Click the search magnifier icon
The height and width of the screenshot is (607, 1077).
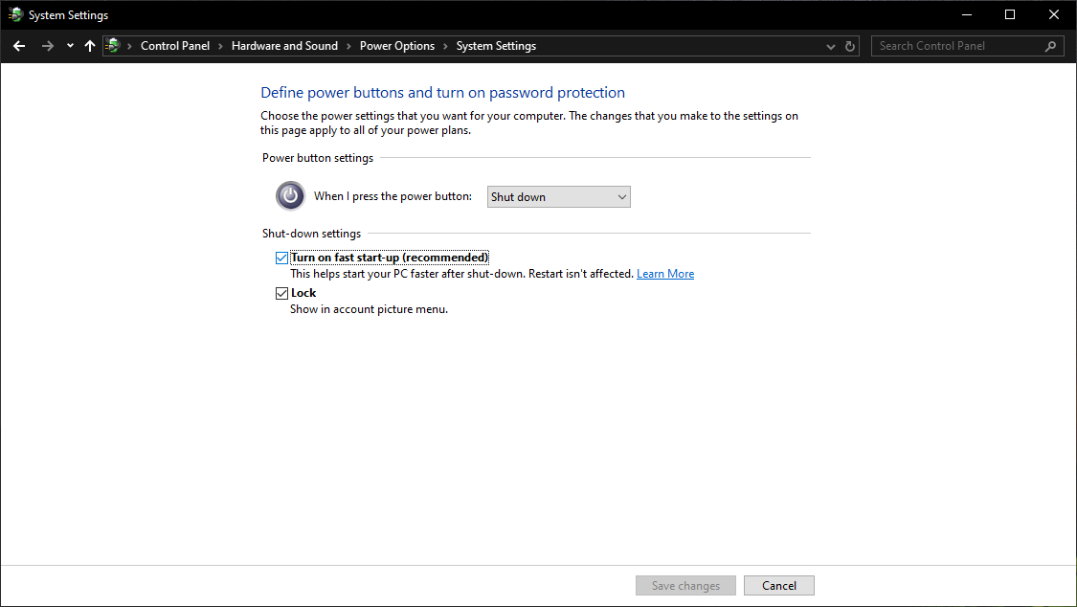point(1051,45)
